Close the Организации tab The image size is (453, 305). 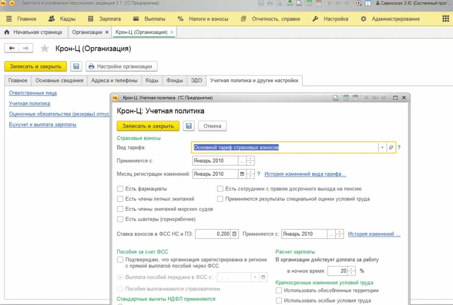pyautogui.click(x=107, y=32)
